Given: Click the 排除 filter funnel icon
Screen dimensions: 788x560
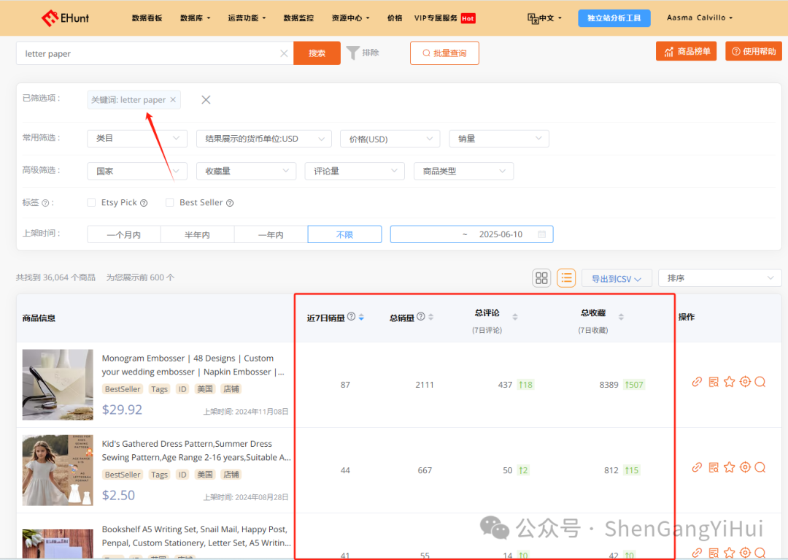Looking at the screenshot, I should click(x=353, y=53).
